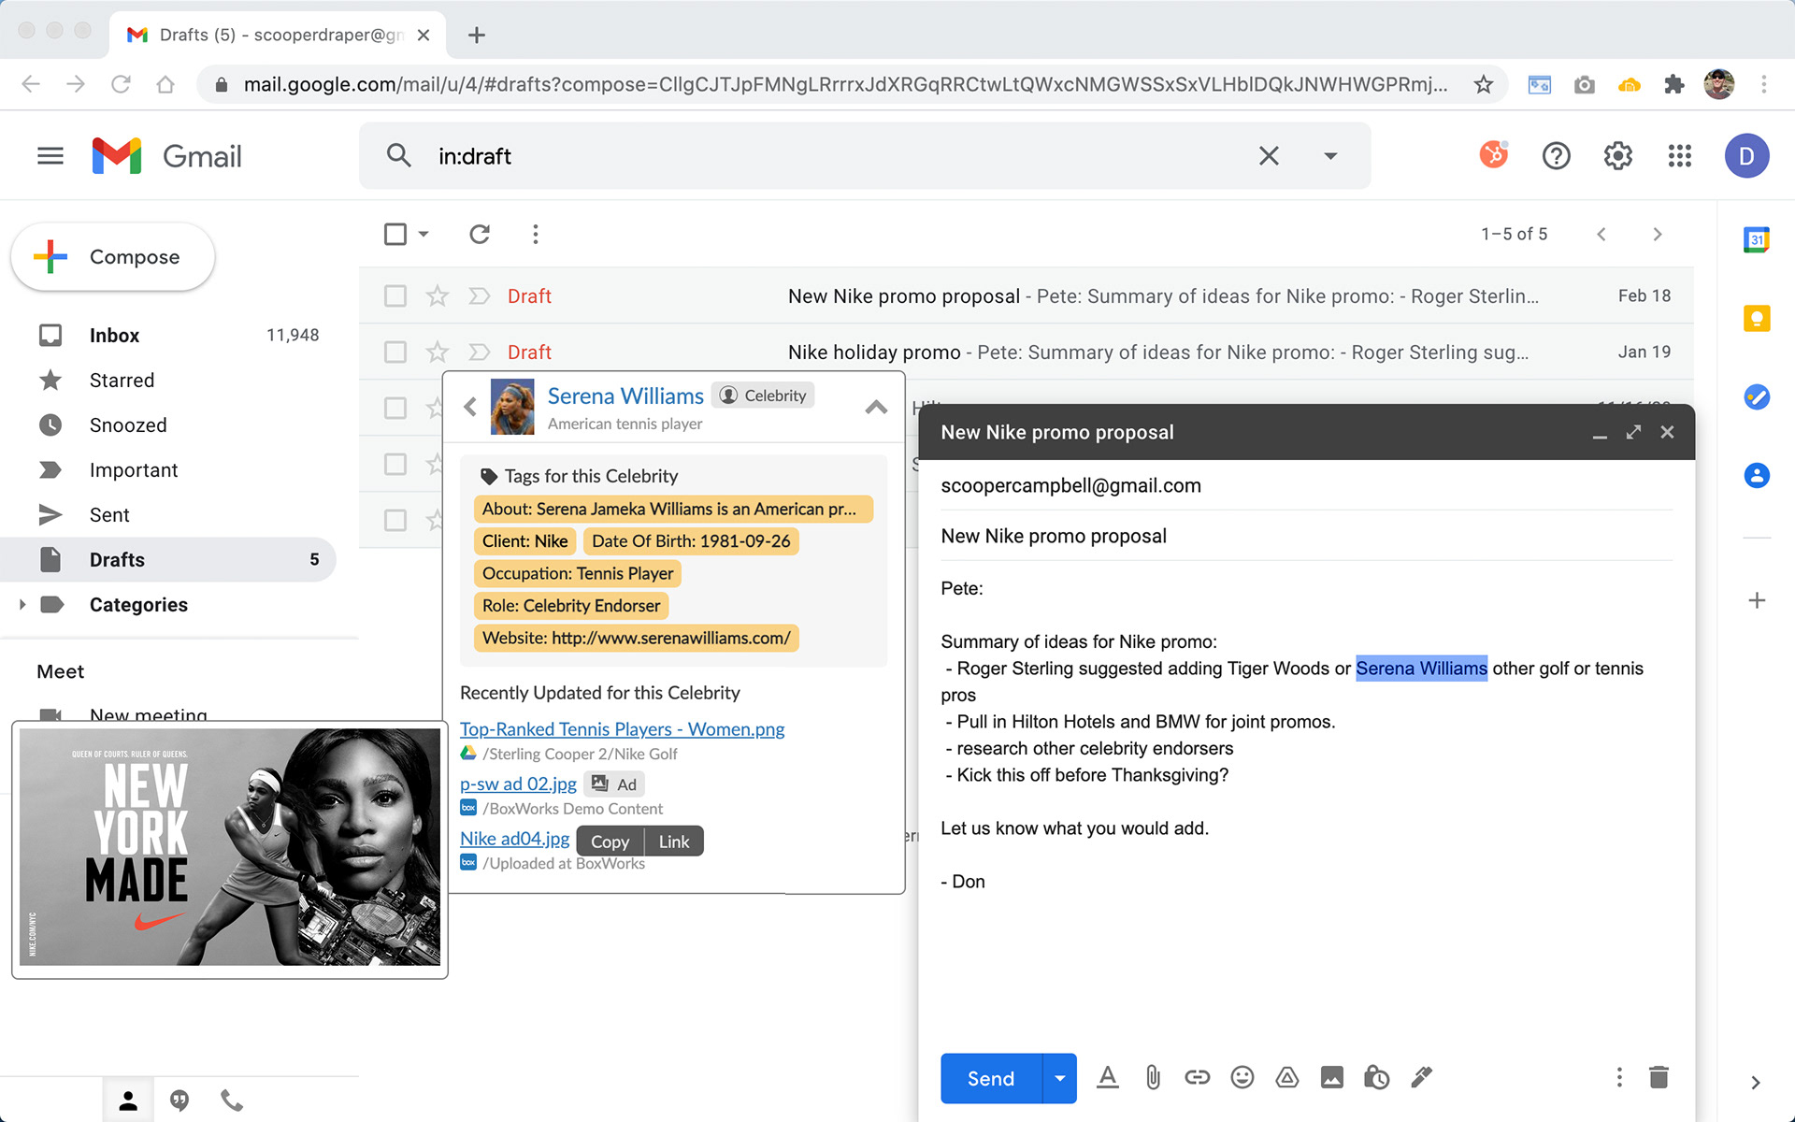
Task: Click the Role: Celebrity Endorser tag
Action: click(x=571, y=606)
